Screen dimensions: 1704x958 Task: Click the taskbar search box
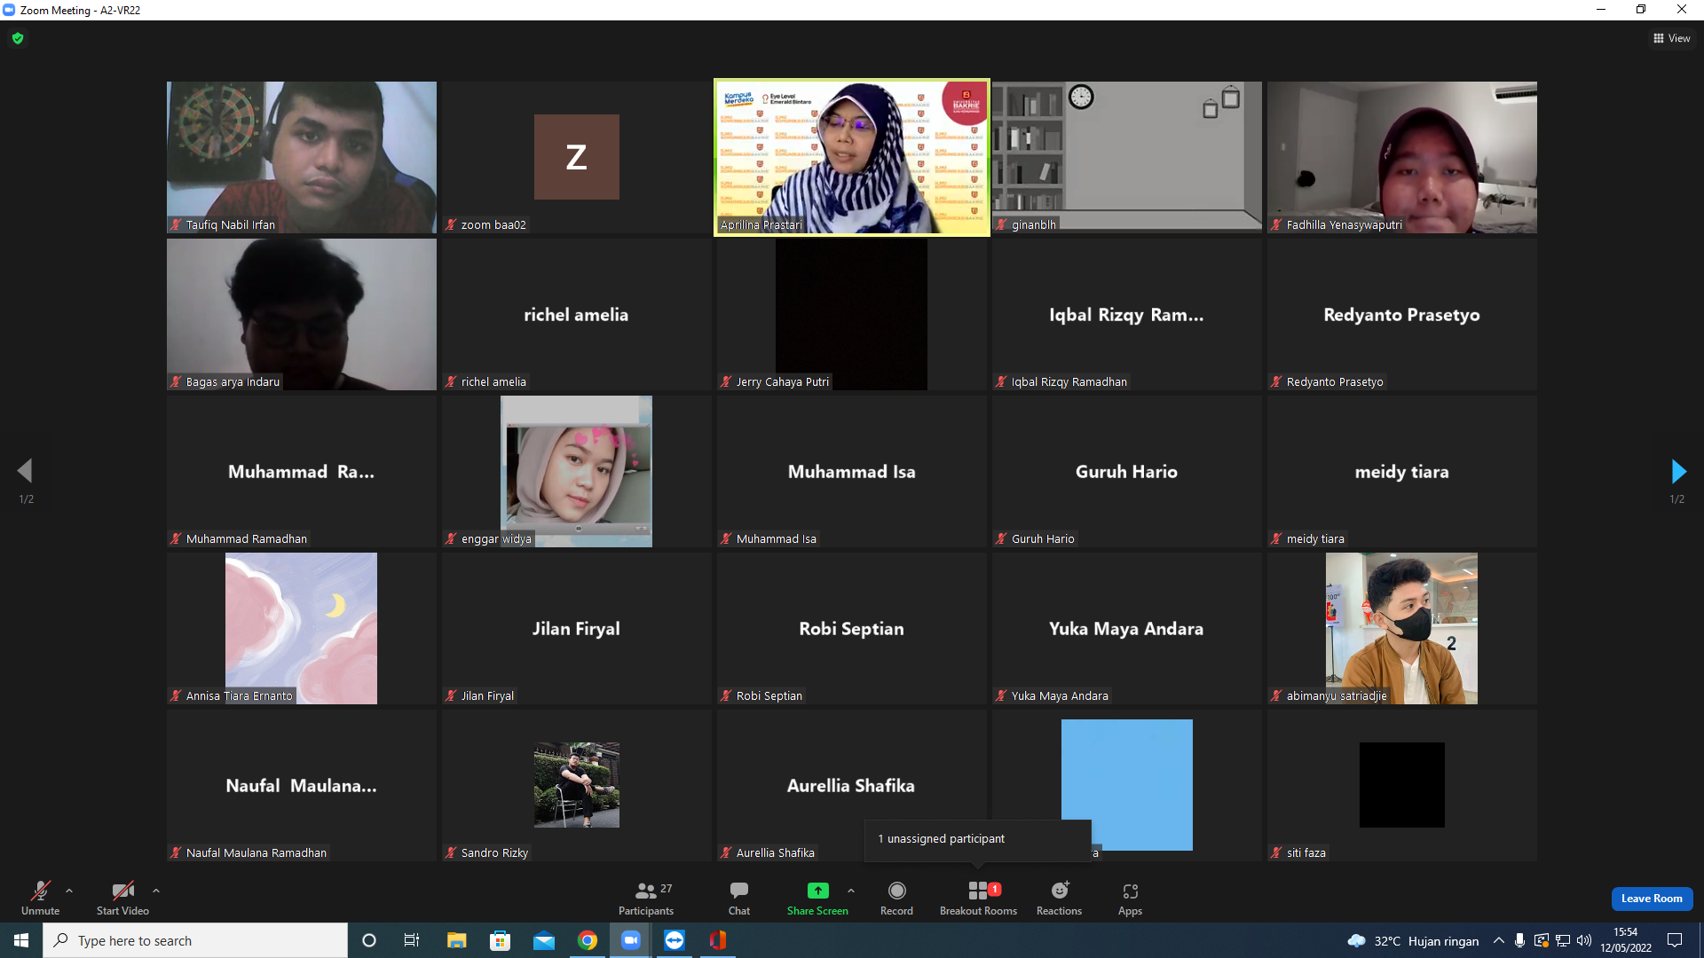[x=195, y=940]
